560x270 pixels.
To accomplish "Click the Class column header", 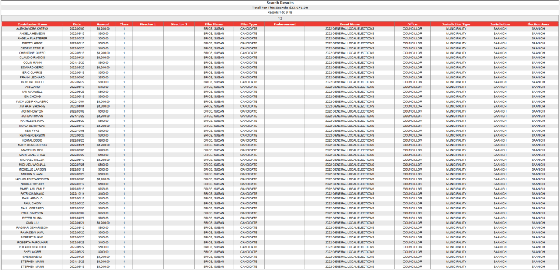I will point(124,24).
